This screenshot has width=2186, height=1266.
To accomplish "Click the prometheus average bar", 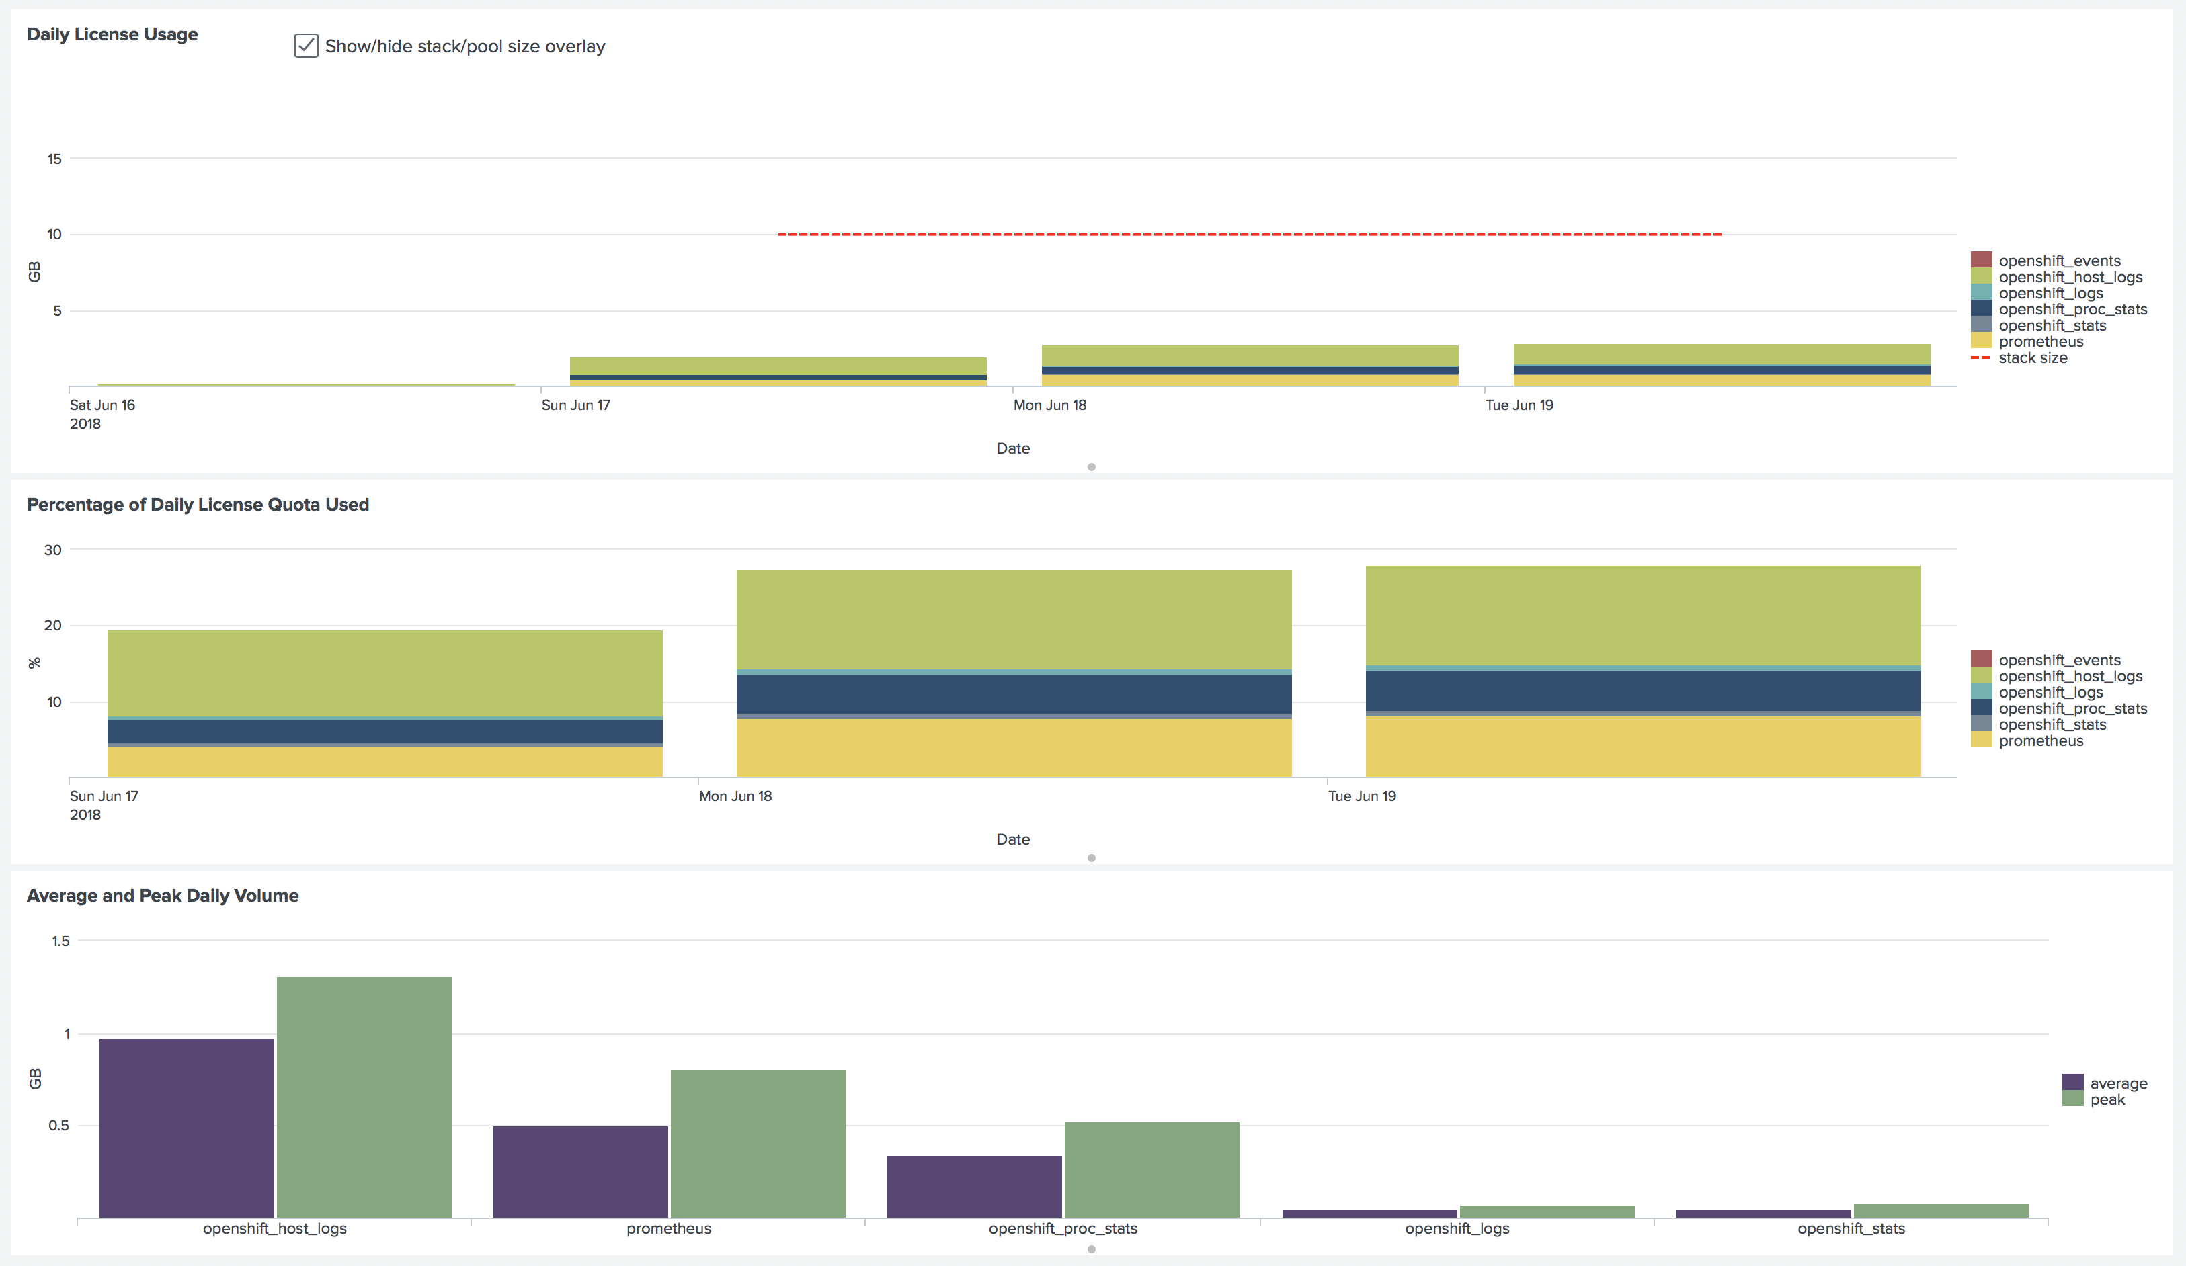I will 580,1171.
